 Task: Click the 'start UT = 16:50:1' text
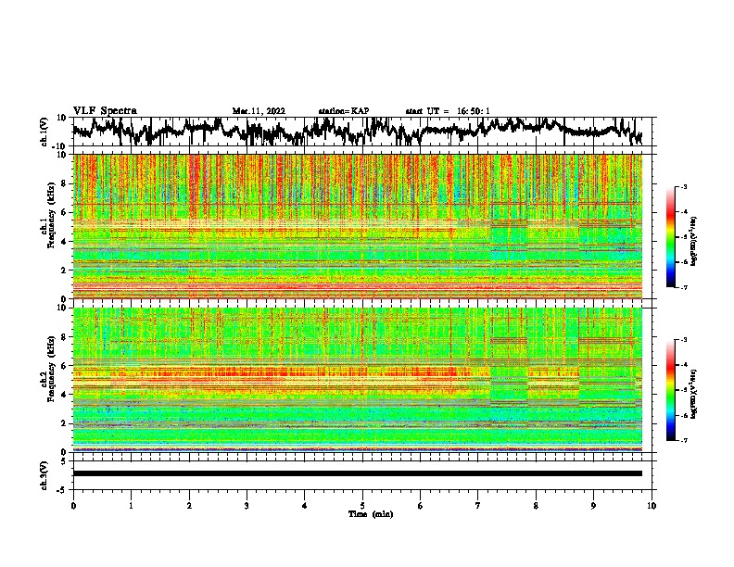click(x=448, y=111)
